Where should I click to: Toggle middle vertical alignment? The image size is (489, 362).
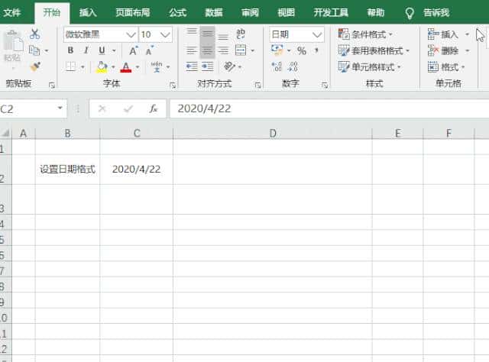[x=207, y=34]
